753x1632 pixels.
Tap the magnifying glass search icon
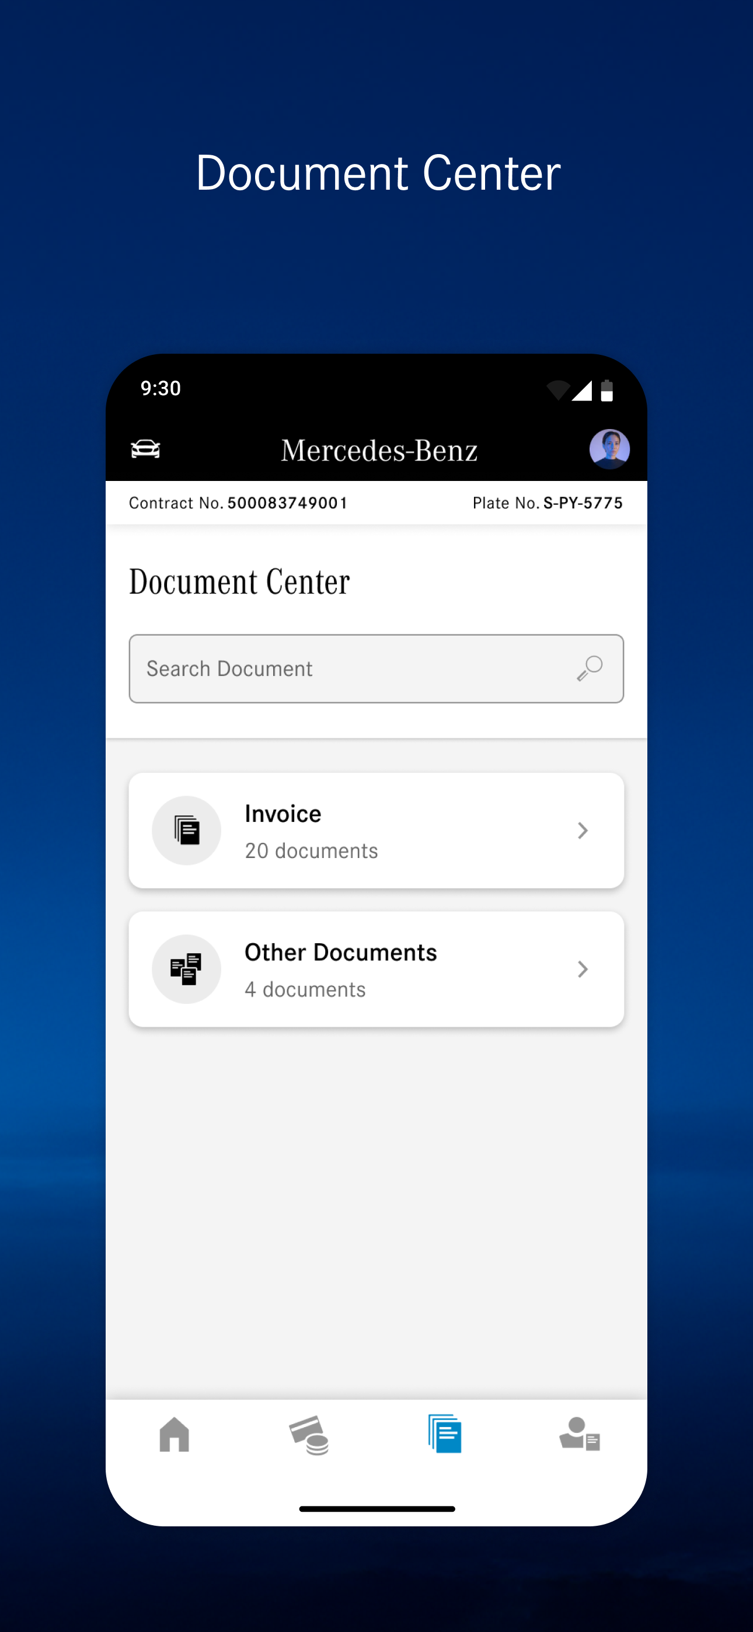tap(590, 668)
